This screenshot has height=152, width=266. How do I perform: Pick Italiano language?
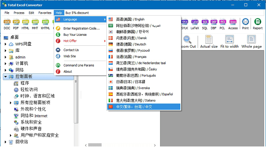tap(144, 100)
